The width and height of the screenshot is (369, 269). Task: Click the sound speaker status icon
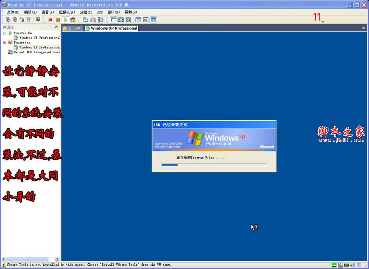(352, 265)
